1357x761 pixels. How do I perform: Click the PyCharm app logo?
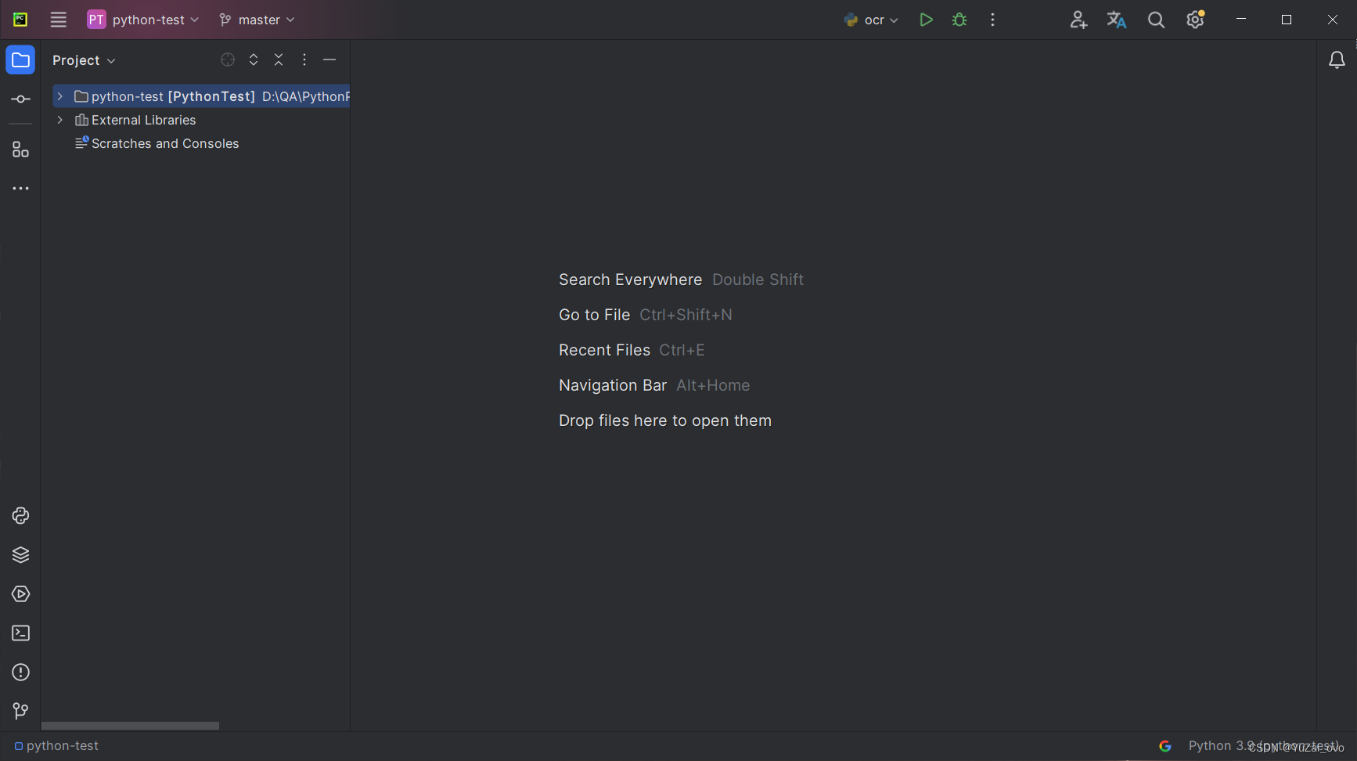(20, 20)
